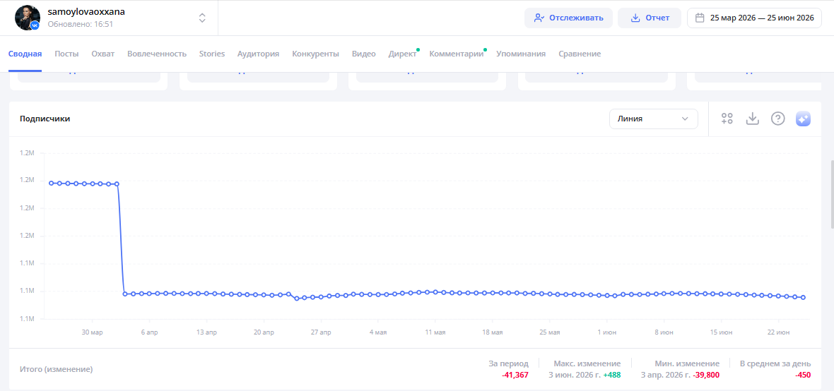Open the Линия chart type dropdown

click(653, 119)
